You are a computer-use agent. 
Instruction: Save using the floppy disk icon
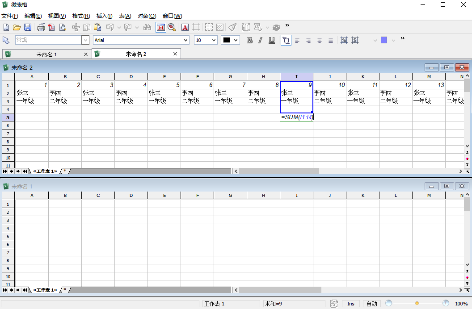28,27
